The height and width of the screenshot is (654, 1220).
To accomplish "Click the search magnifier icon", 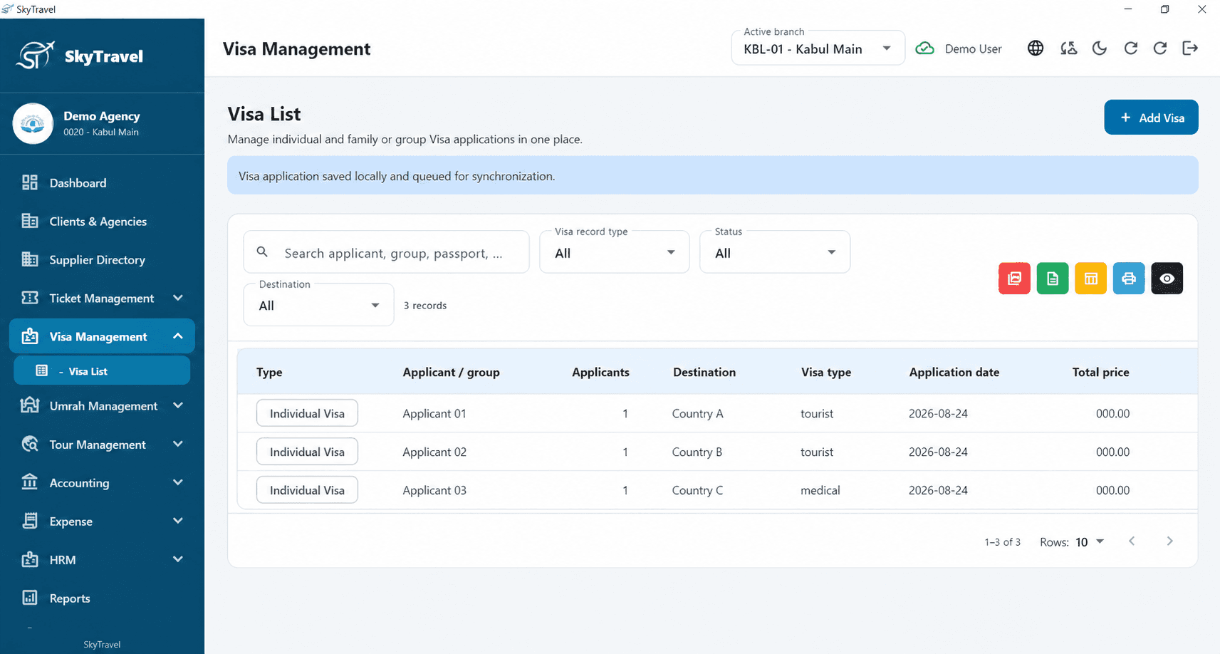I will [x=262, y=252].
